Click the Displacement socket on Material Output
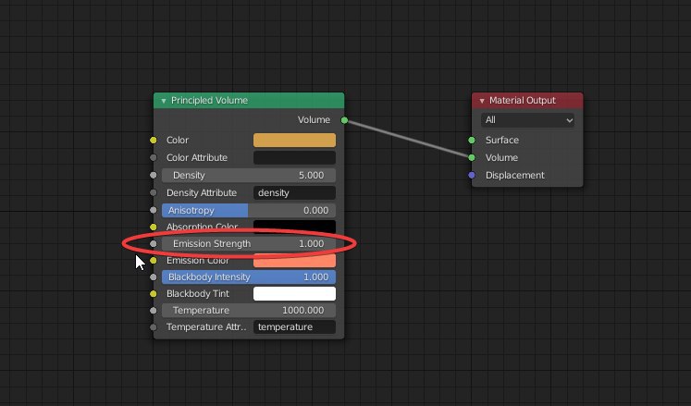Viewport: 691px width, 406px height. (x=472, y=175)
